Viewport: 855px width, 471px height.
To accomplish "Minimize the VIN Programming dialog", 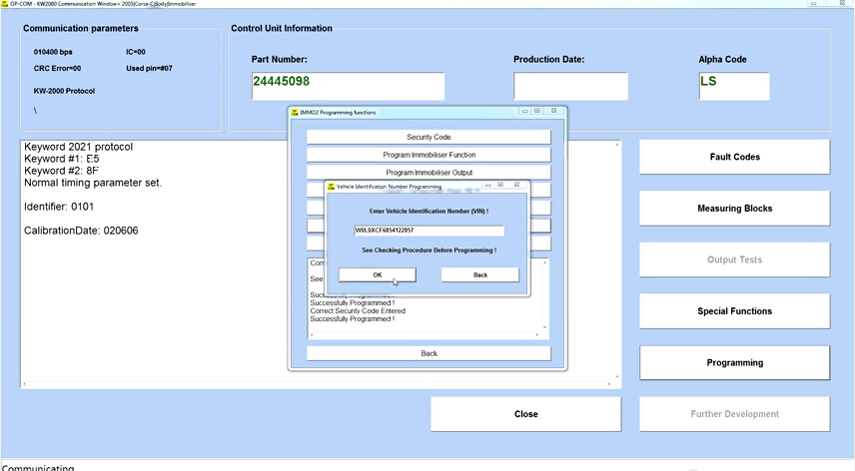I will (x=488, y=186).
